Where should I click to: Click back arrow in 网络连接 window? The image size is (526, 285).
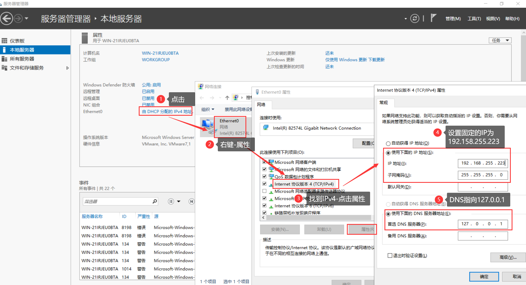(202, 98)
